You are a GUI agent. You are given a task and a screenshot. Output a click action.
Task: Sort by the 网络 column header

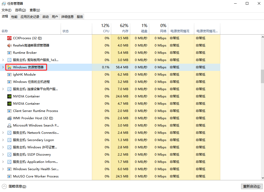pyautogui.click(x=159, y=29)
